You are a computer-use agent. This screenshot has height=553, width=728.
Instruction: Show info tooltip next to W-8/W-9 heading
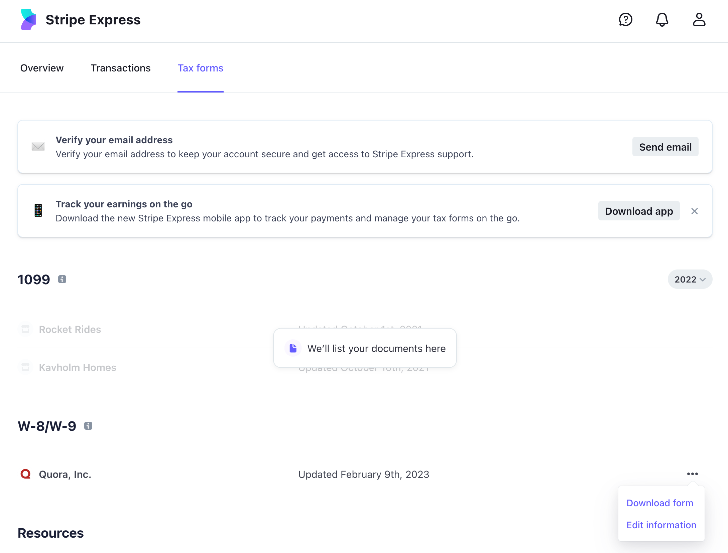click(88, 426)
